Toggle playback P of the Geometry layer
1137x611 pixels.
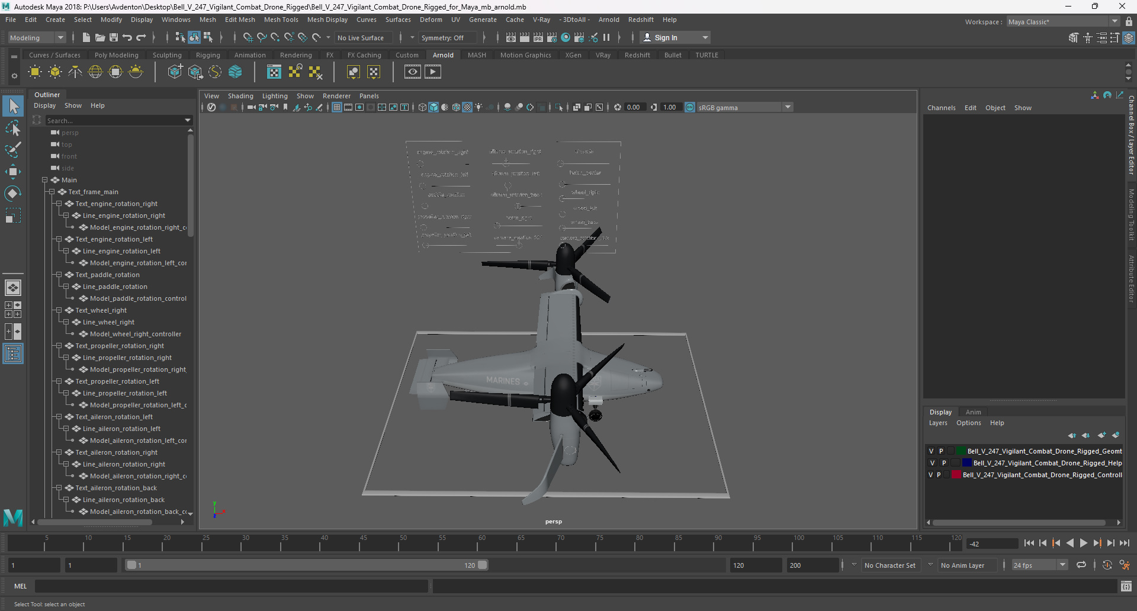(x=941, y=451)
